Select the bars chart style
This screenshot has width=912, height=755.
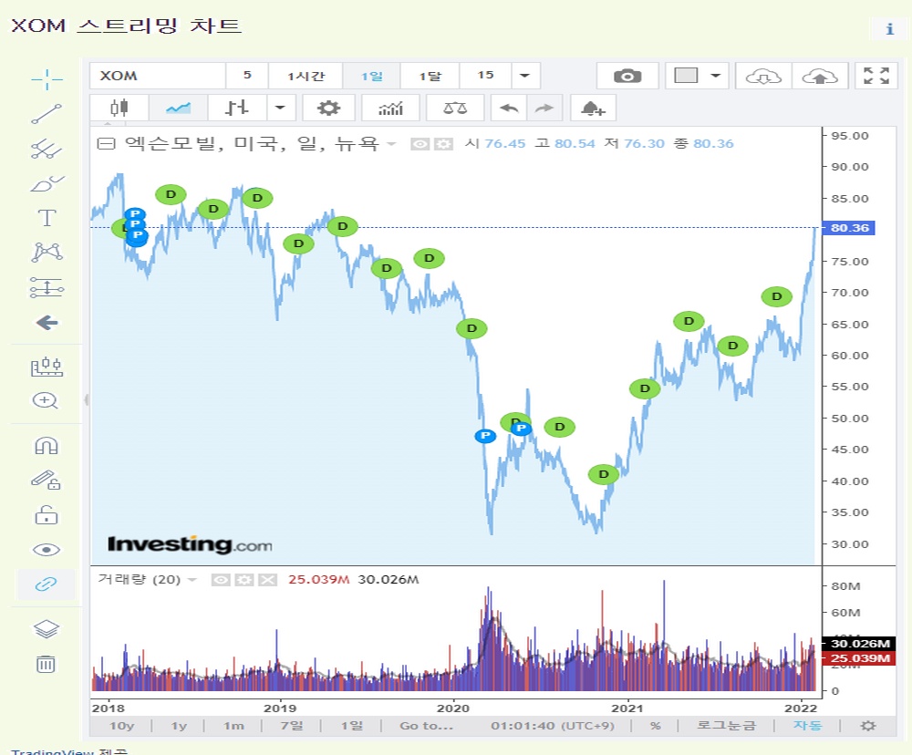237,109
